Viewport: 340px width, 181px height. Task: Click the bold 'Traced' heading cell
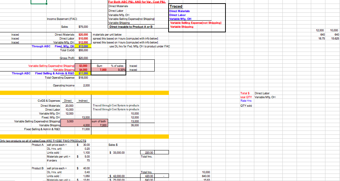click(176, 6)
